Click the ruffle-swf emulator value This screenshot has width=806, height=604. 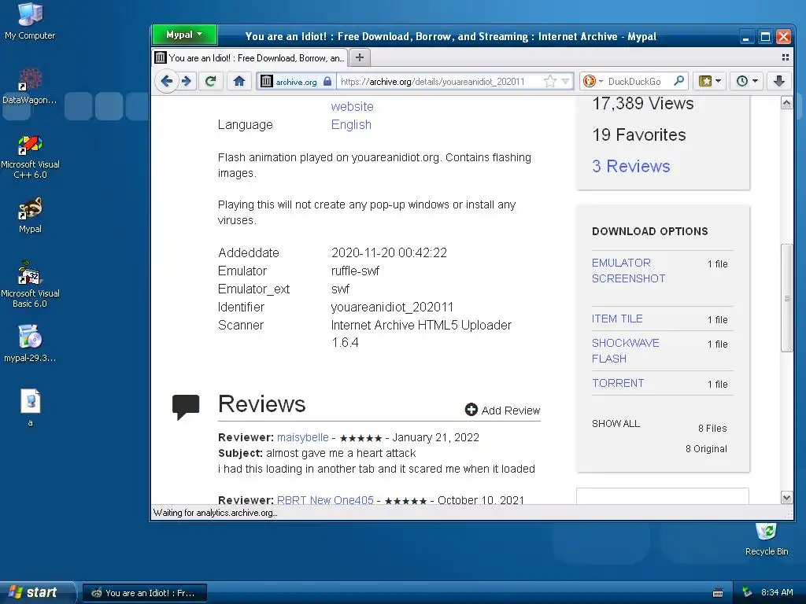tap(355, 271)
